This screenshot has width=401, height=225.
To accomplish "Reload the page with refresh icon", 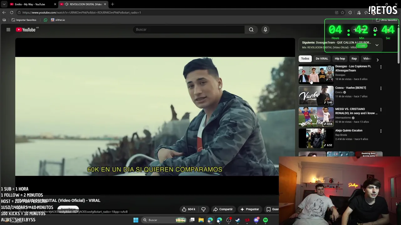I will pyautogui.click(x=12, y=12).
